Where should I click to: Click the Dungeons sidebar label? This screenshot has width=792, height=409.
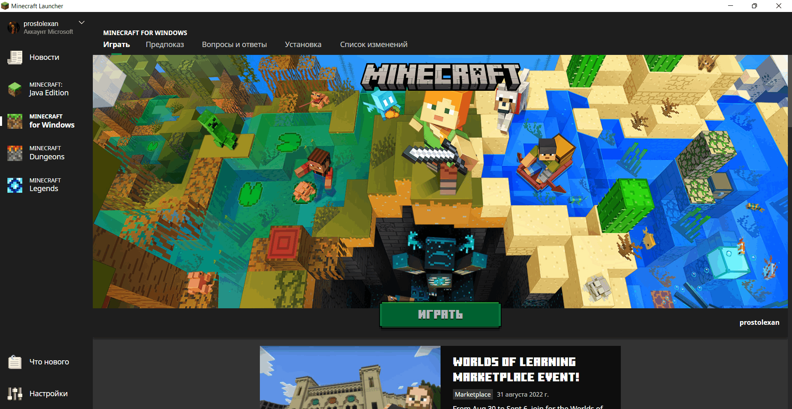[x=47, y=157]
